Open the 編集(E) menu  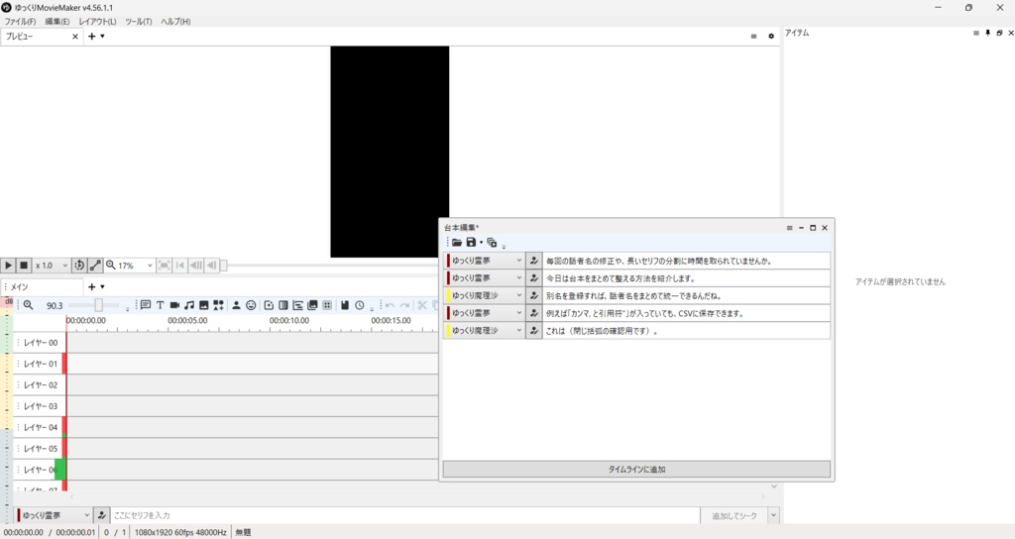pyautogui.click(x=56, y=22)
